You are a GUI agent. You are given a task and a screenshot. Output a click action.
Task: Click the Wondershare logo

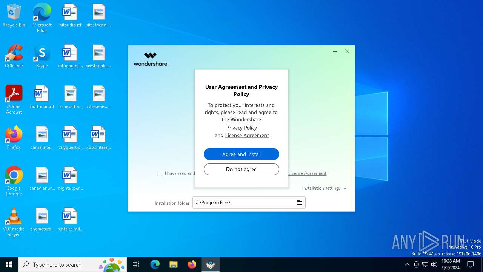[150, 59]
